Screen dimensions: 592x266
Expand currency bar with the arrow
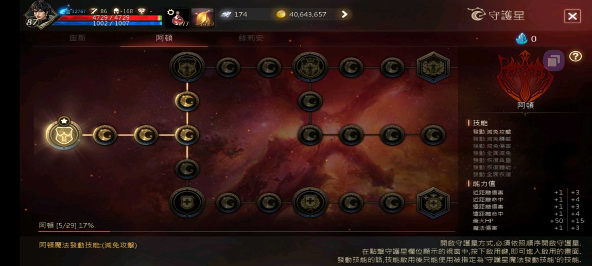(x=344, y=14)
